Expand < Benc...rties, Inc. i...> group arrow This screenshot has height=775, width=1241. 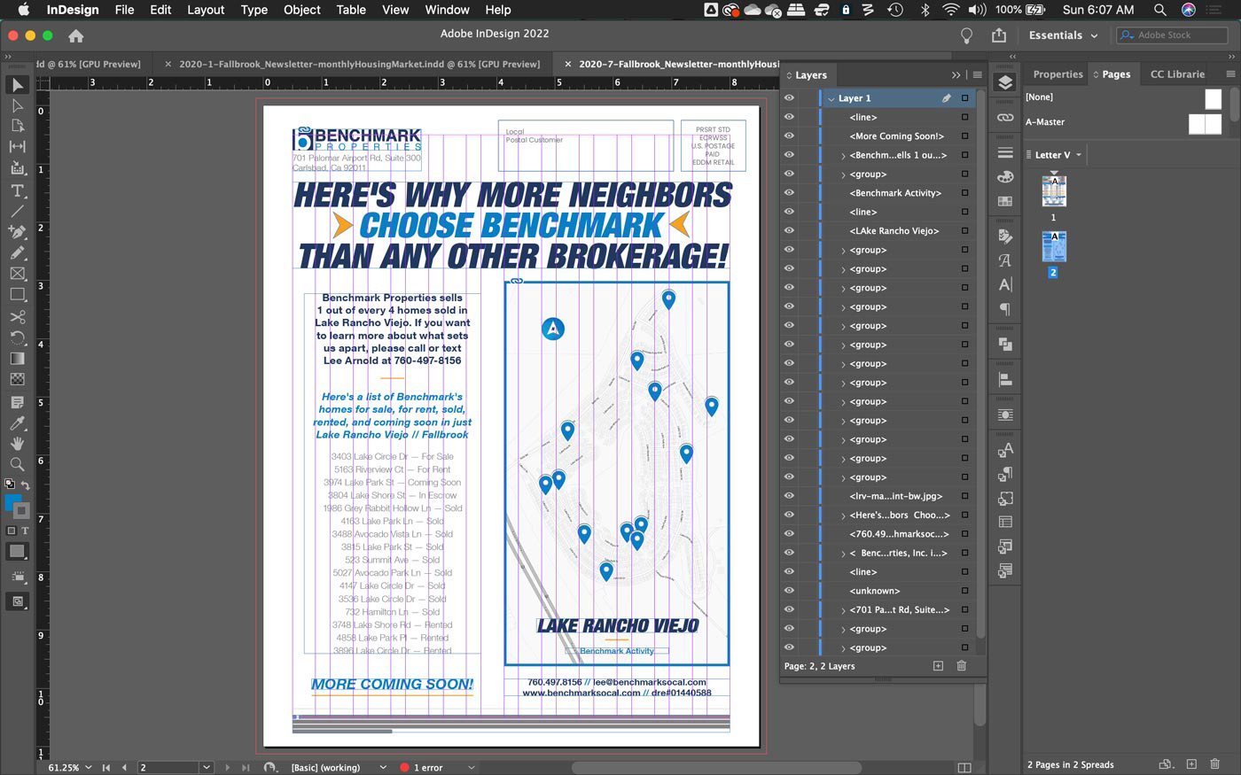click(843, 554)
